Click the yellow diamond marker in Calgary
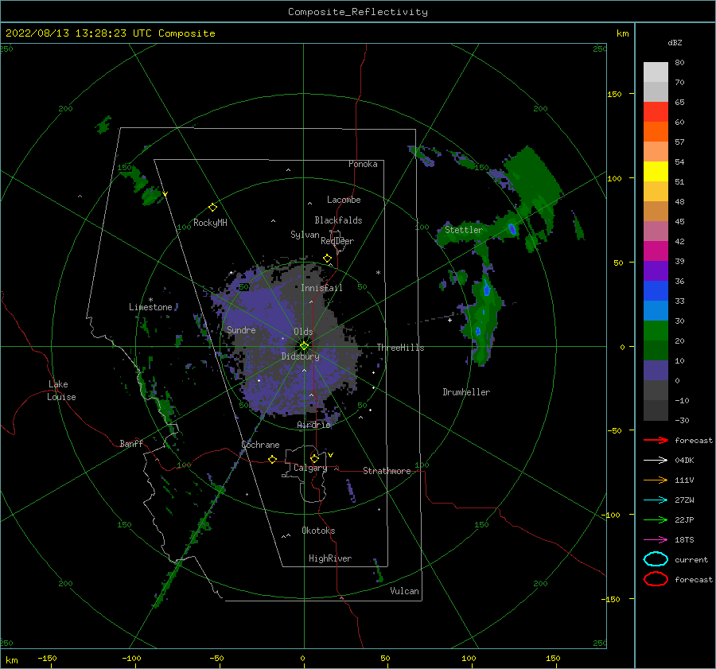Image resolution: width=716 pixels, height=669 pixels. [x=314, y=458]
